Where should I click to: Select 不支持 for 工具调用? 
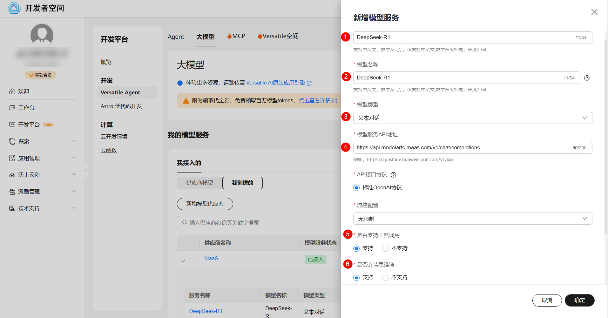pyautogui.click(x=385, y=248)
